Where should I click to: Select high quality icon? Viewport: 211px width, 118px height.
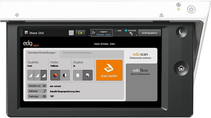coord(44,75)
